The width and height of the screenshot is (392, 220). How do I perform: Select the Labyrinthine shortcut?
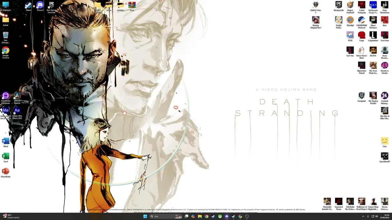point(373,36)
